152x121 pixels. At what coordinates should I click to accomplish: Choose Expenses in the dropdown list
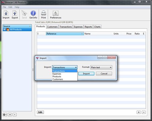coord(65,74)
